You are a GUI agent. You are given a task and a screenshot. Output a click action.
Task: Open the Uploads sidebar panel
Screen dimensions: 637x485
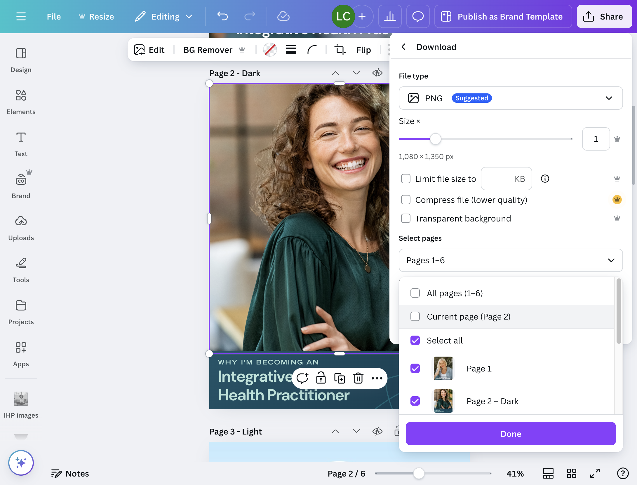point(21,228)
